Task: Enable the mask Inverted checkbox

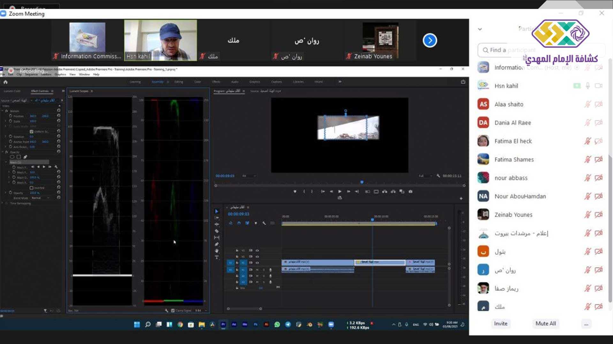Action: [32, 188]
